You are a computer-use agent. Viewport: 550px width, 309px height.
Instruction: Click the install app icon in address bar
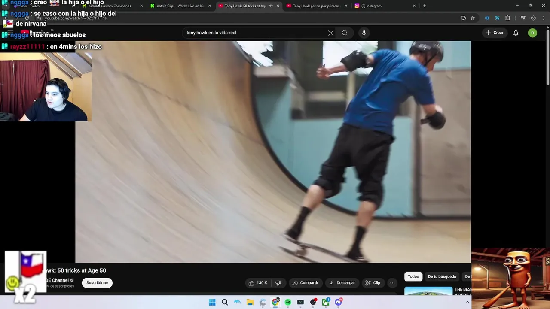tap(463, 18)
